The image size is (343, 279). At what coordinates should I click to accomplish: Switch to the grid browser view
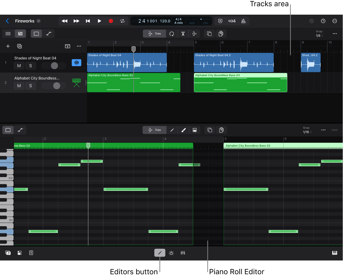(x=8, y=34)
